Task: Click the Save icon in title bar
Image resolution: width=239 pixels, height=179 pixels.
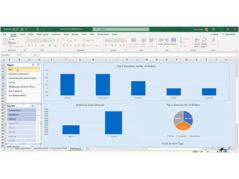Action: (x=22, y=29)
